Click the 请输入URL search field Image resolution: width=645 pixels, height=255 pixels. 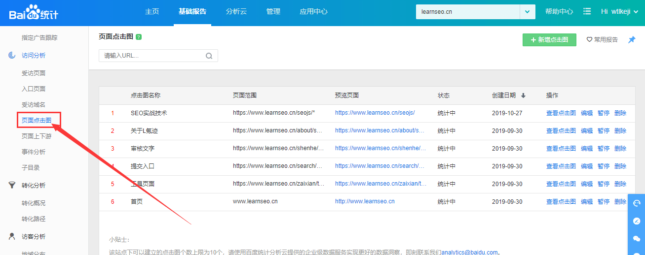(x=152, y=56)
